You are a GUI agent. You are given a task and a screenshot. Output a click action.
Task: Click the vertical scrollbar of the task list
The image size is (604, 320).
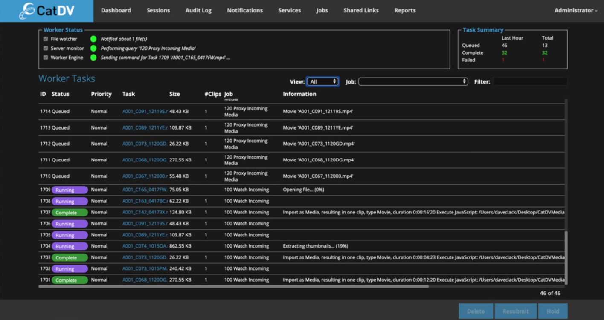pos(566,258)
